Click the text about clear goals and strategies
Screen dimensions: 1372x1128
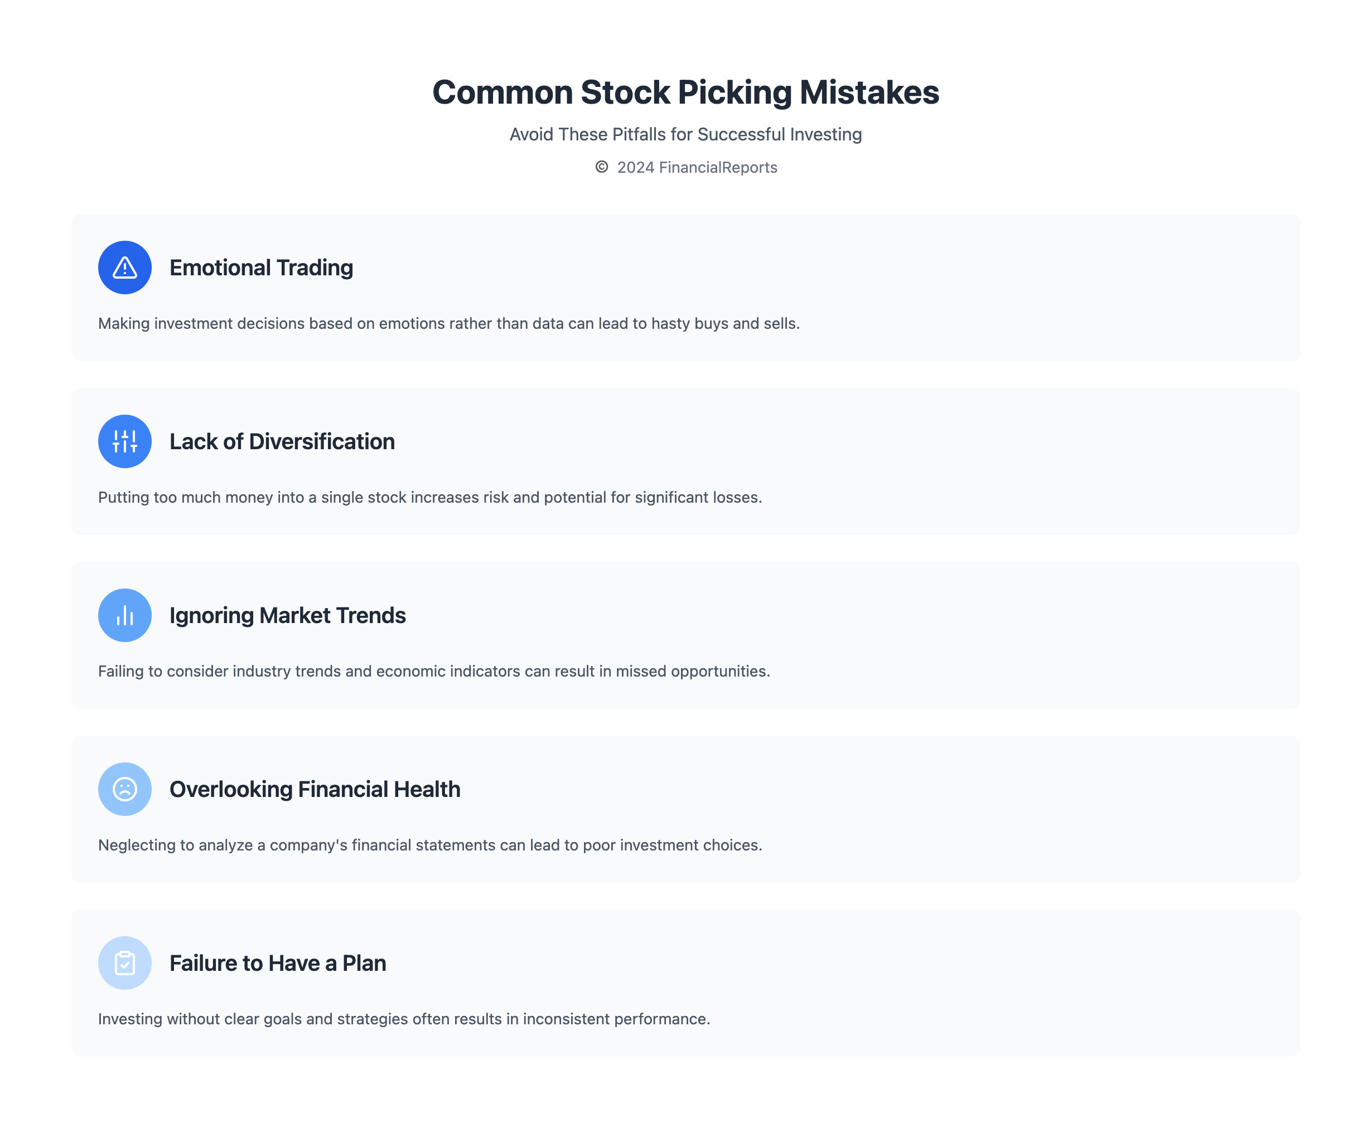(x=404, y=1019)
